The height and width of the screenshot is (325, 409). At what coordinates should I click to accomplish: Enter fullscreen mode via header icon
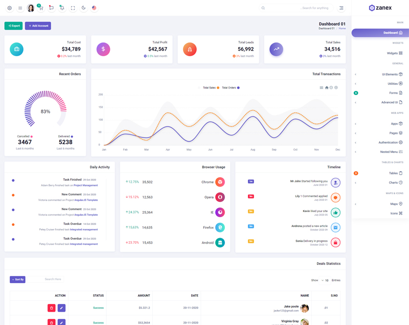pos(73,8)
